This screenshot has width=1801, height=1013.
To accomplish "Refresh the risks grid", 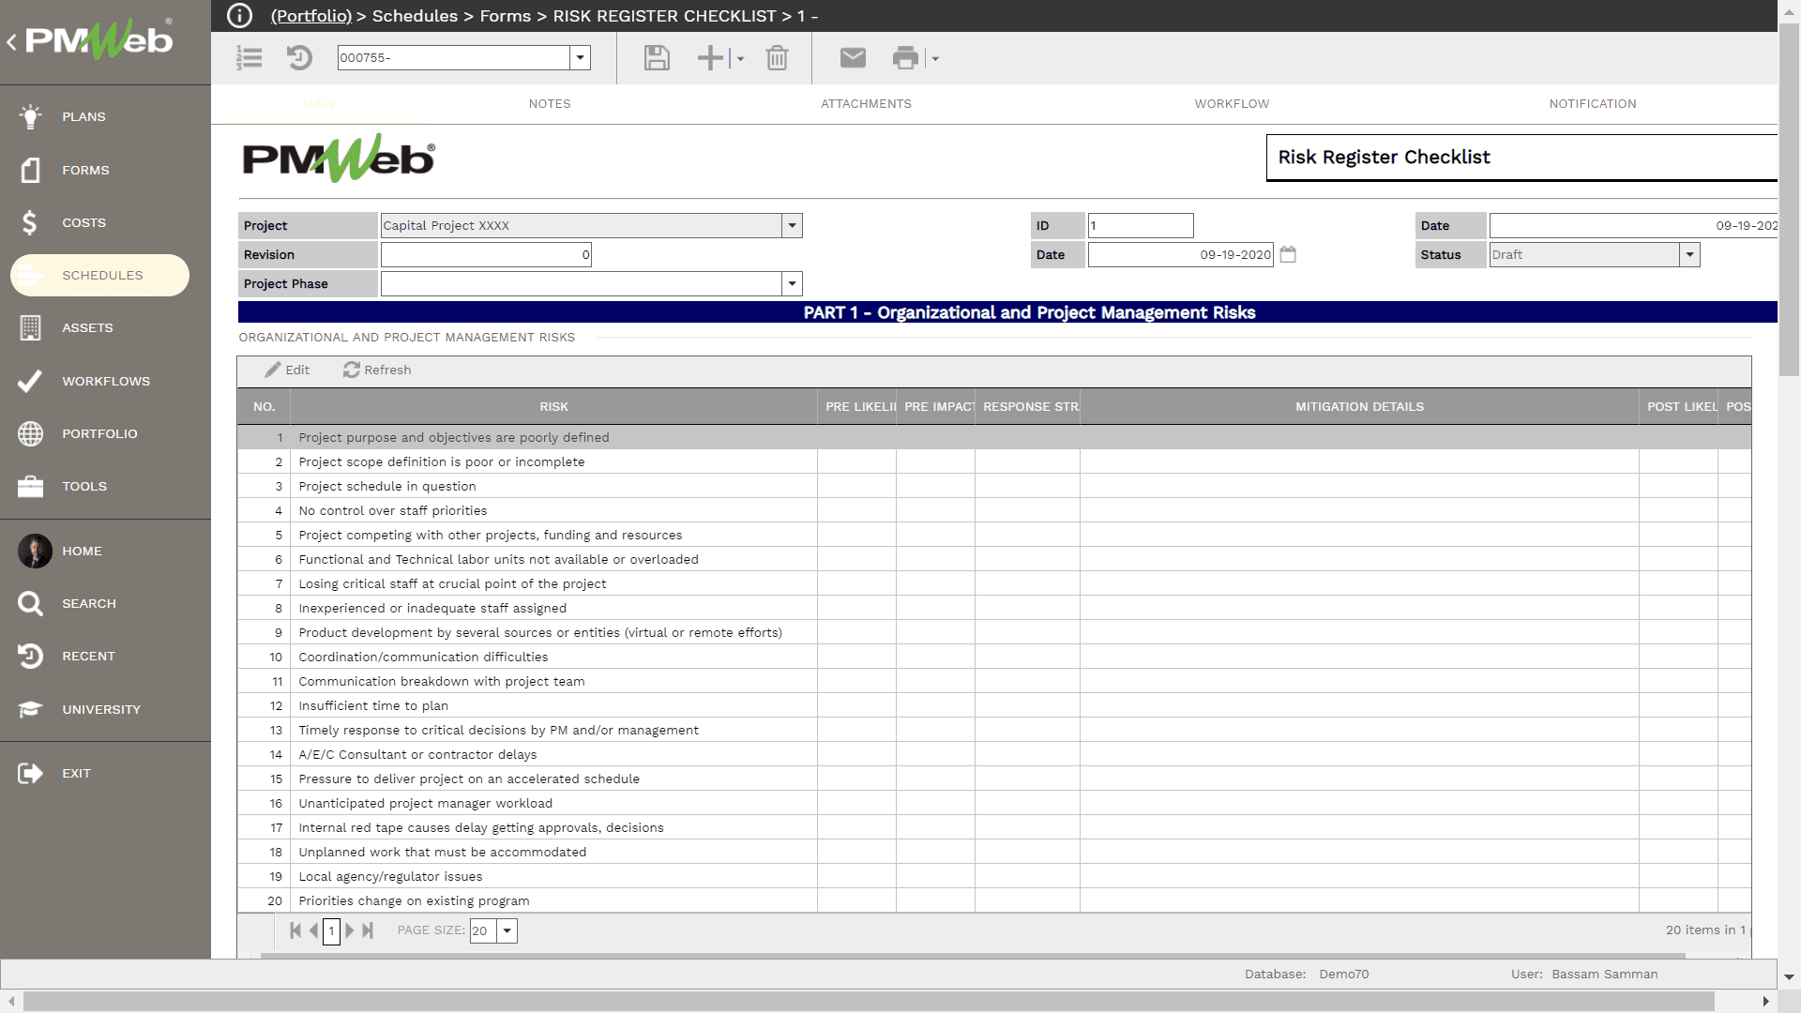I will coord(376,370).
